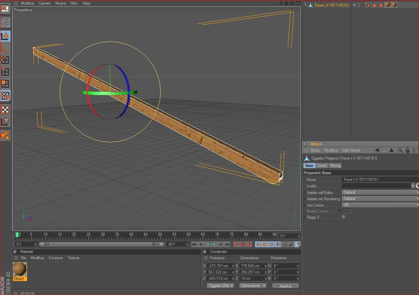The width and height of the screenshot is (419, 295).
Task: Click the viewport zoom camera icon
Action: point(286,3)
